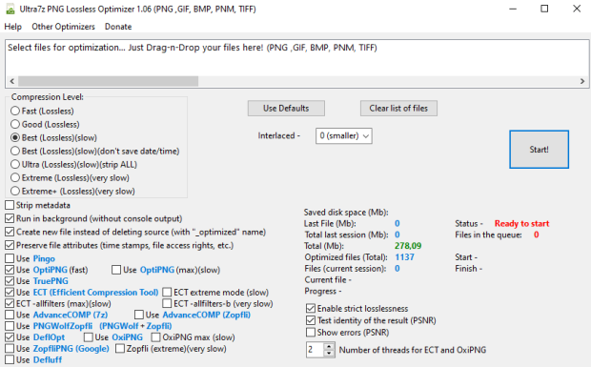This screenshot has height=367, width=591.
Task: Open the Pingo link
Action: 44,259
